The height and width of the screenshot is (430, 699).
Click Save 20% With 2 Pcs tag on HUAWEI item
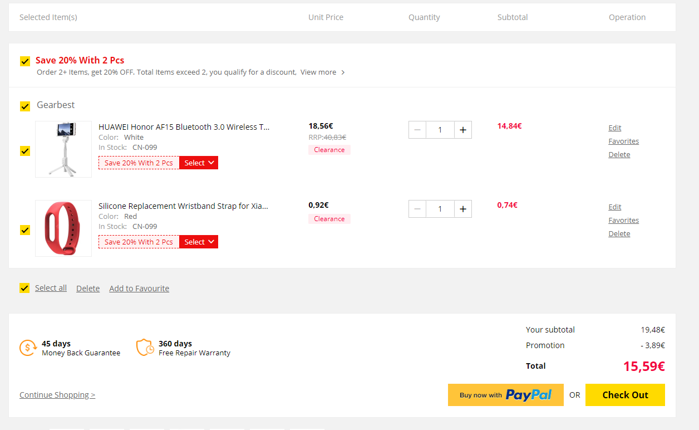click(x=139, y=163)
